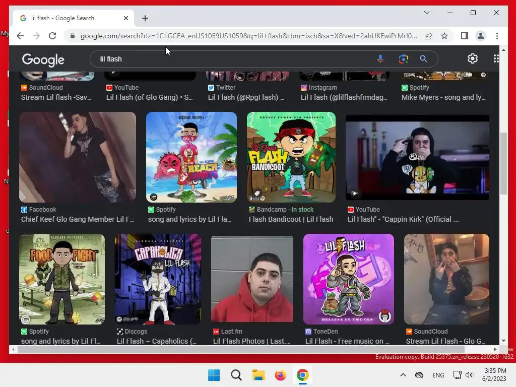This screenshot has width=516, height=387.
Task: Open the Flash Bandicoot album thumbnail
Action: [x=291, y=157]
